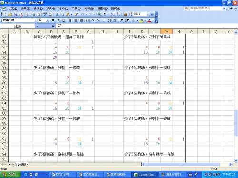Toggle Underline formatting button
Viewport: 238px width, 178px height.
point(63,20)
